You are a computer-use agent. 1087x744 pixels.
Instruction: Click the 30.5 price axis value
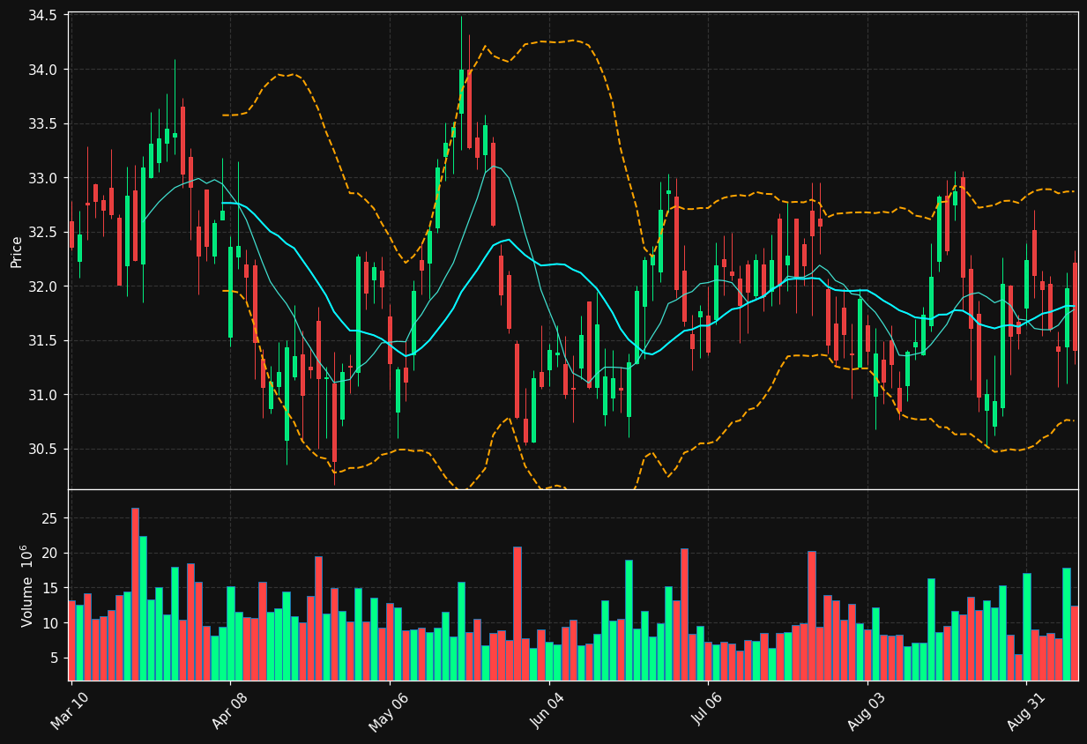42,450
